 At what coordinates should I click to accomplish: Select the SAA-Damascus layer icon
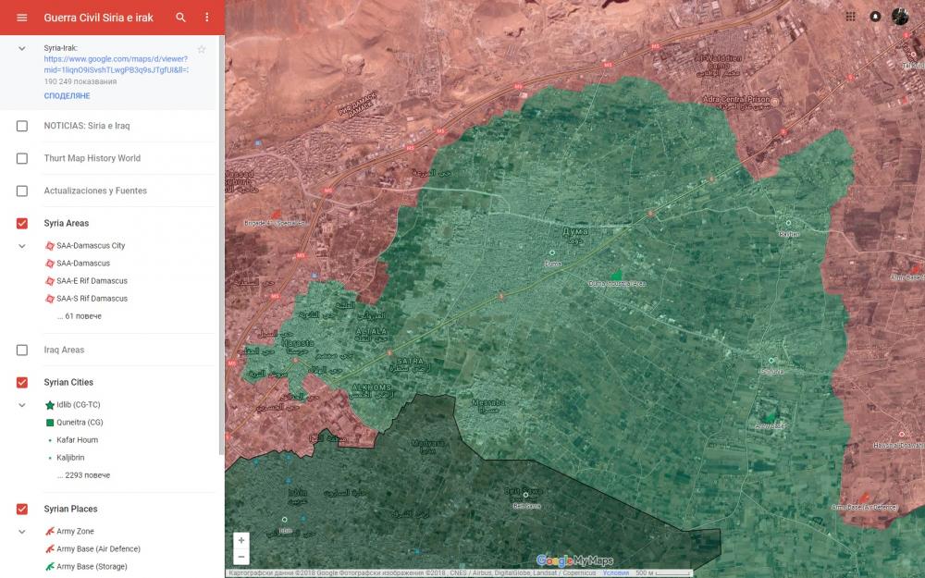click(x=50, y=263)
